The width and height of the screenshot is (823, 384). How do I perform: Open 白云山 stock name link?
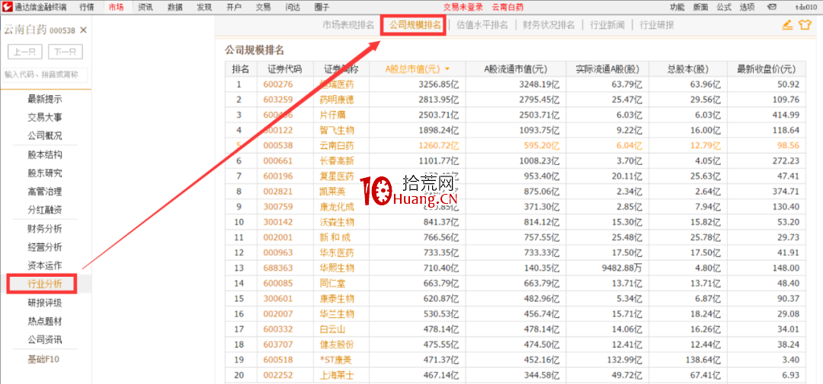pos(333,329)
